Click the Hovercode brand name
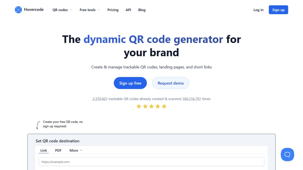The width and height of the screenshot is (303, 170). pyautogui.click(x=34, y=10)
